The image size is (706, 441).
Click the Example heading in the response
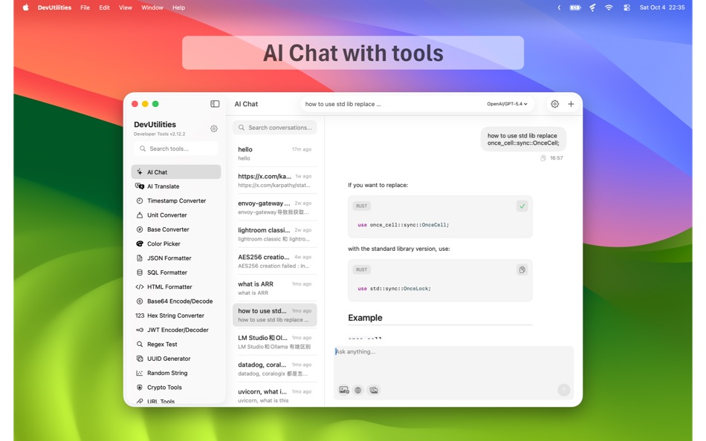coord(365,318)
